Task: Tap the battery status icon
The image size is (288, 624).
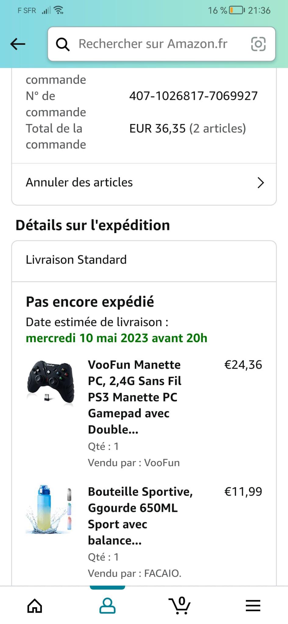Action: (237, 10)
